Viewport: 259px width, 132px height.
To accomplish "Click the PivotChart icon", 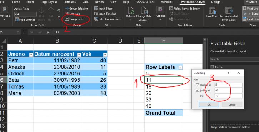I will (x=212, y=10).
